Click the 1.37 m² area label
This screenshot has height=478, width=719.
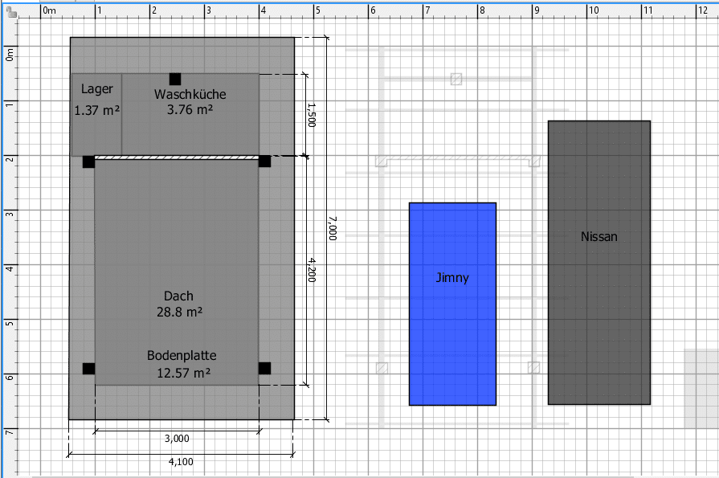[x=96, y=110]
